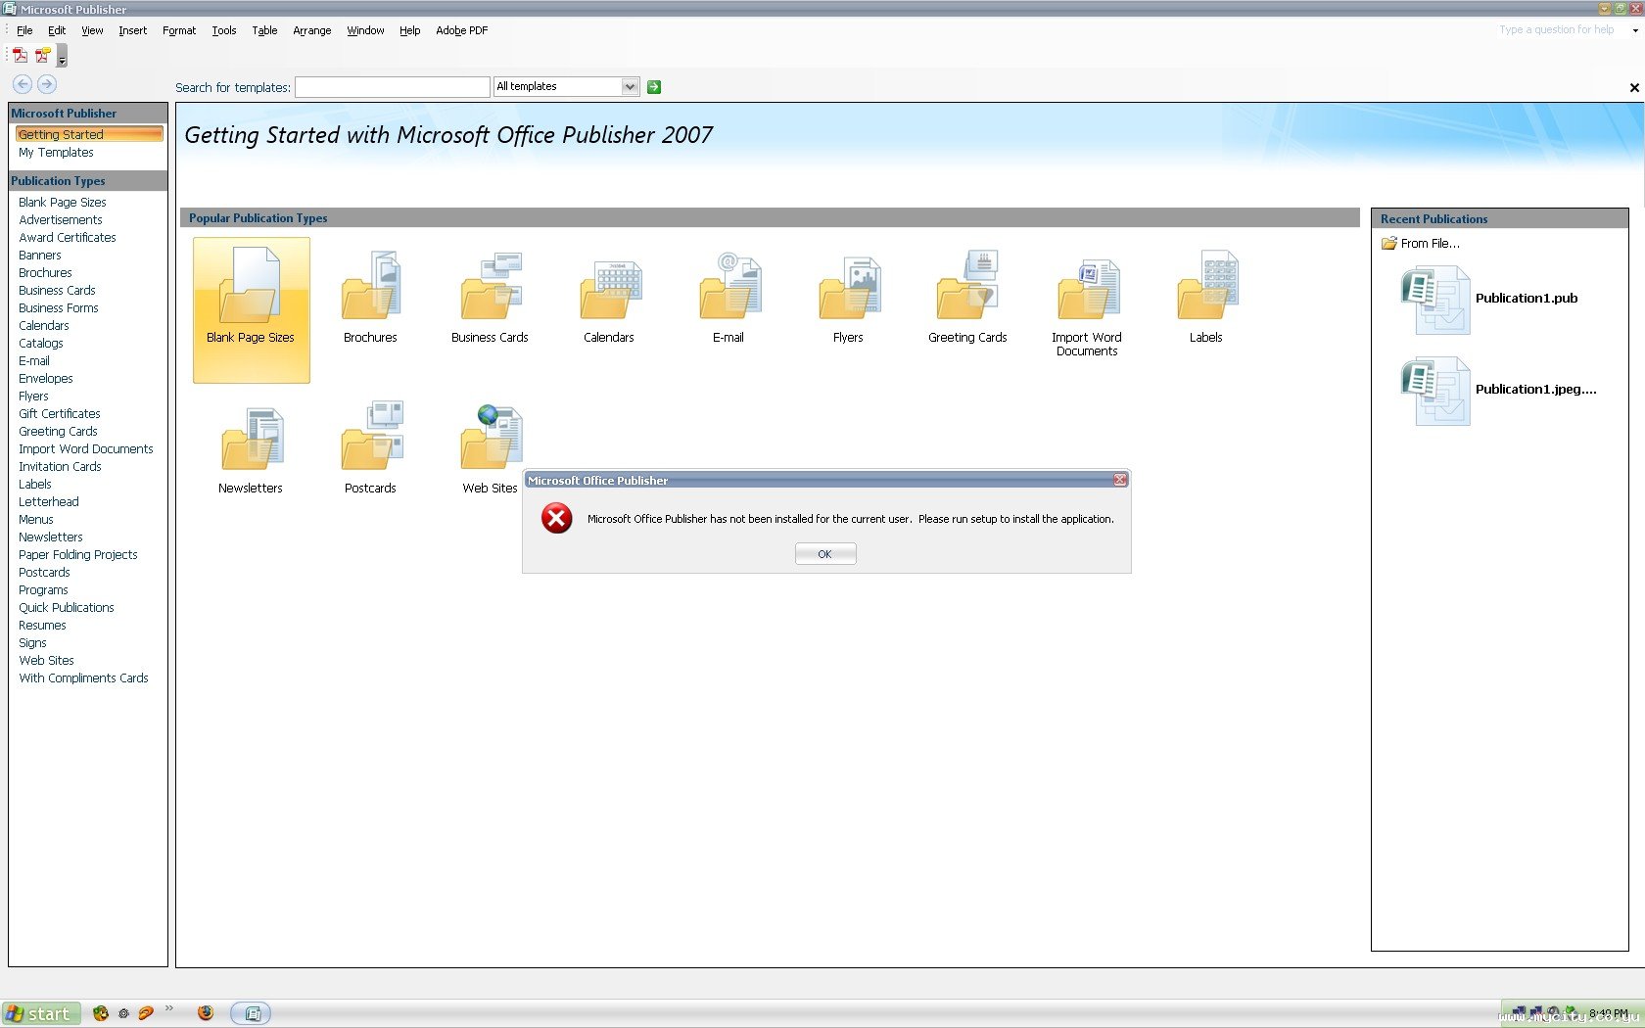Open the Format menu
Viewport: 1645px width, 1028px height.
[x=179, y=30]
